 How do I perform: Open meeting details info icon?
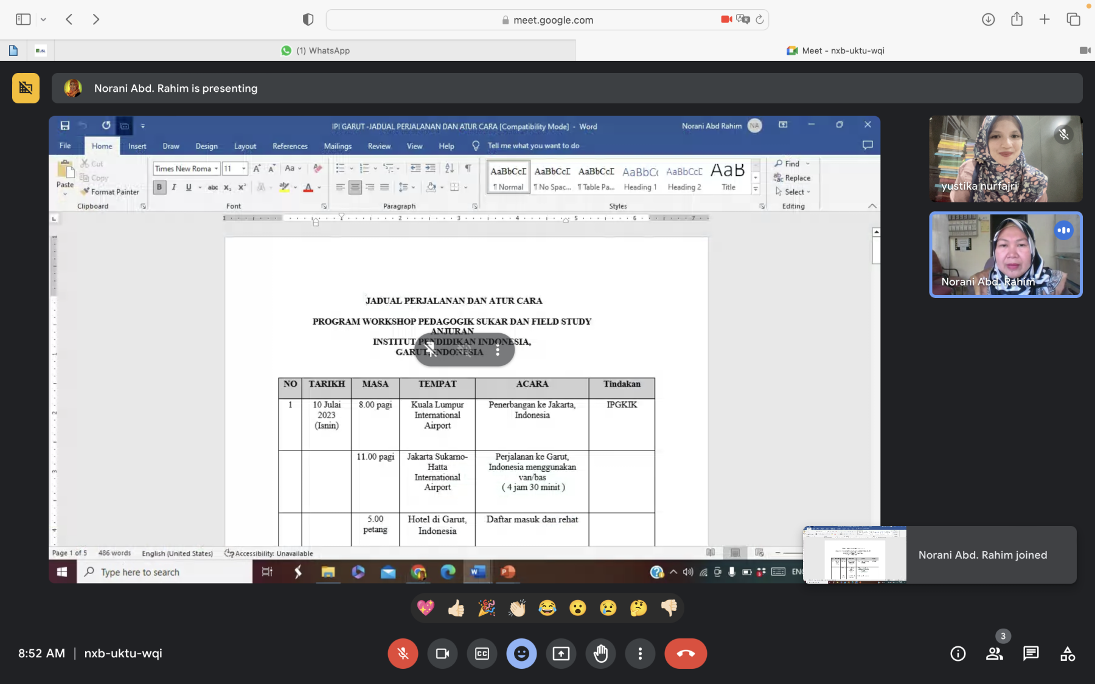pos(958,654)
